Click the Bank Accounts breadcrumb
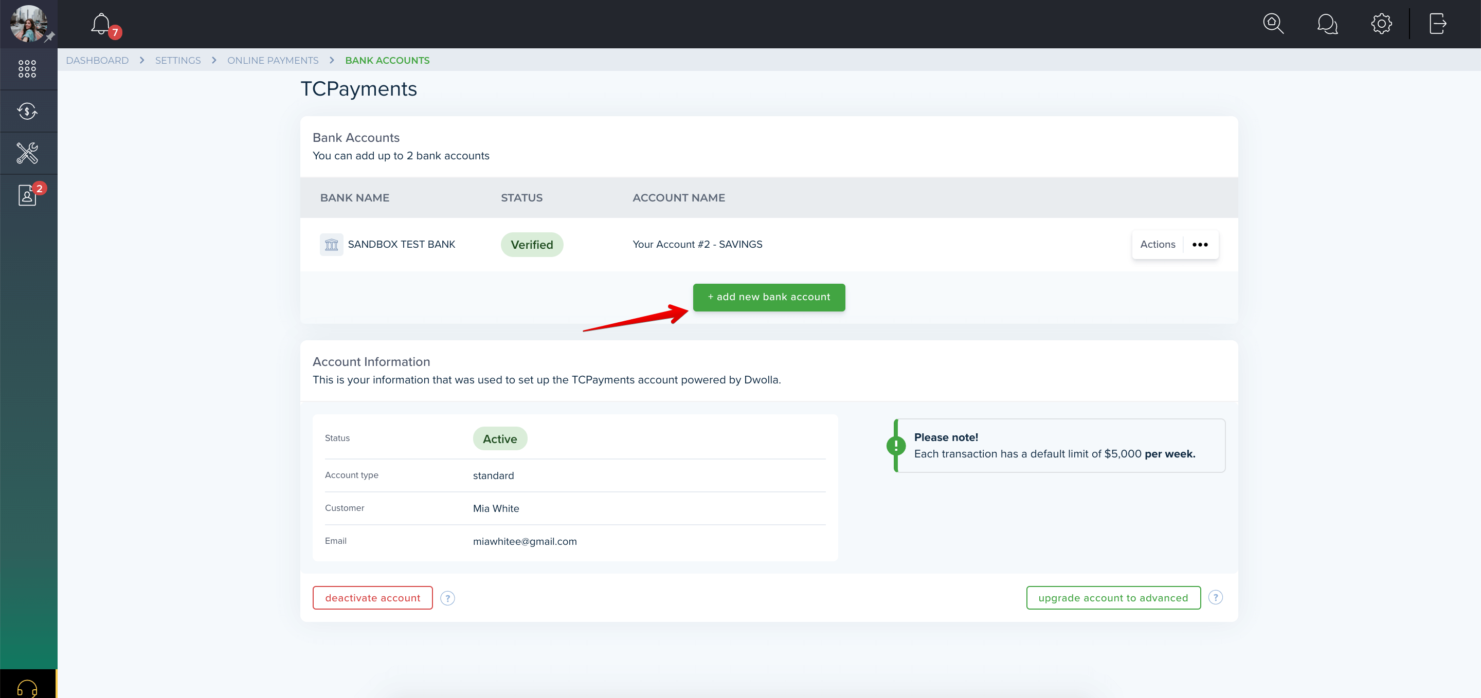Viewport: 1481px width, 698px height. click(387, 60)
